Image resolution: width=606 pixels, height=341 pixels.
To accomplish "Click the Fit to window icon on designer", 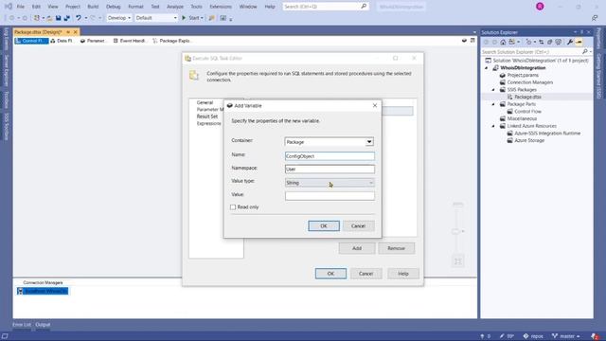I will pos(458,261).
